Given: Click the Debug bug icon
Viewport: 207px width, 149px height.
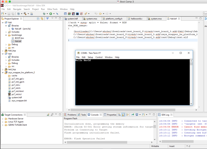Looking at the screenshot, I should pos(44,14).
